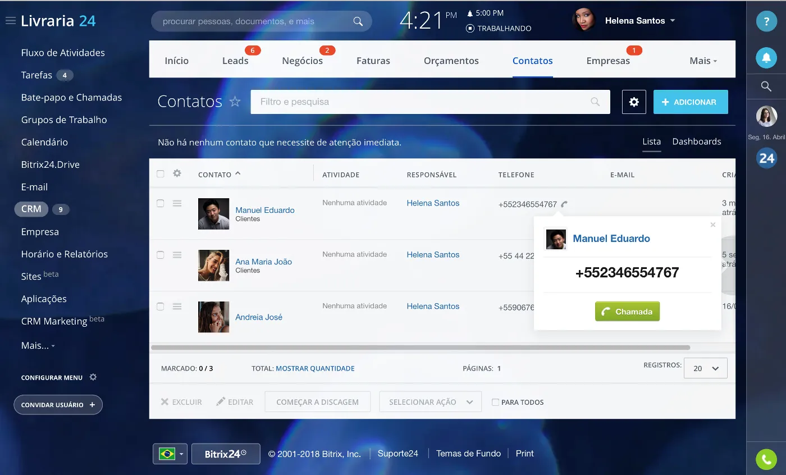
Task: Click Começar a Discagem button
Action: point(317,402)
